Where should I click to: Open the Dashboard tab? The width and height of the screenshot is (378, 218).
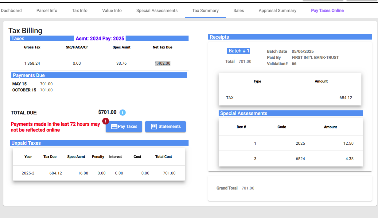pos(11,10)
